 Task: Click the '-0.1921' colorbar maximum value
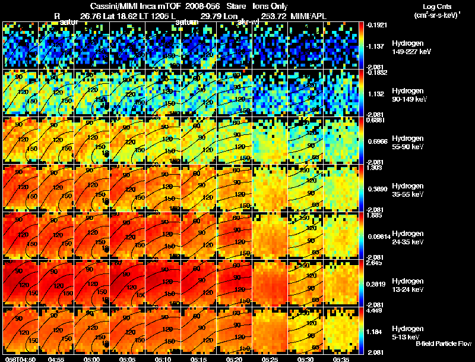point(376,25)
